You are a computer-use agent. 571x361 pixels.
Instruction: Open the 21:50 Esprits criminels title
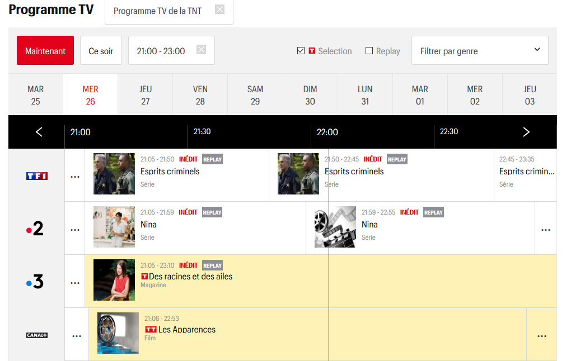pyautogui.click(x=354, y=171)
